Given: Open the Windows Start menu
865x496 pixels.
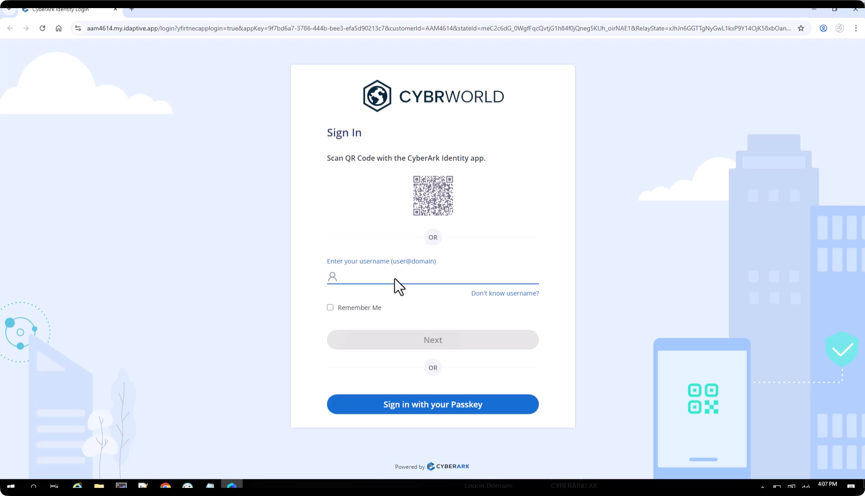Looking at the screenshot, I should click(x=11, y=486).
